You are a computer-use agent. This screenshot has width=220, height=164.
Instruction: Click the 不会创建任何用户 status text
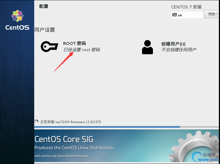click(x=179, y=50)
